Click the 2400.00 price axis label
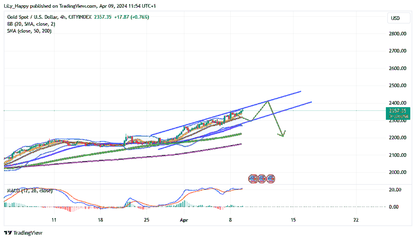The width and height of the screenshot is (416, 240). (397, 103)
